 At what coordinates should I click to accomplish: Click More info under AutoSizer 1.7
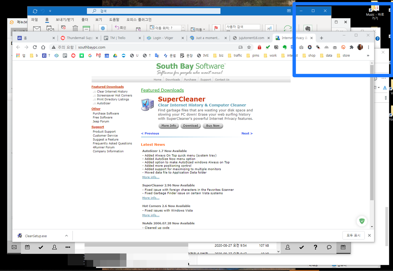click(151, 177)
